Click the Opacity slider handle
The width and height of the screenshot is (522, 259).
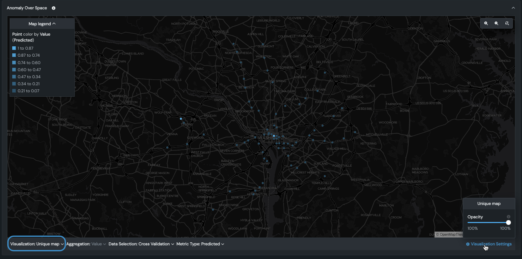(508, 222)
